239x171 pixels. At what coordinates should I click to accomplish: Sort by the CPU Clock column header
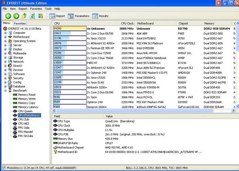click(x=126, y=24)
